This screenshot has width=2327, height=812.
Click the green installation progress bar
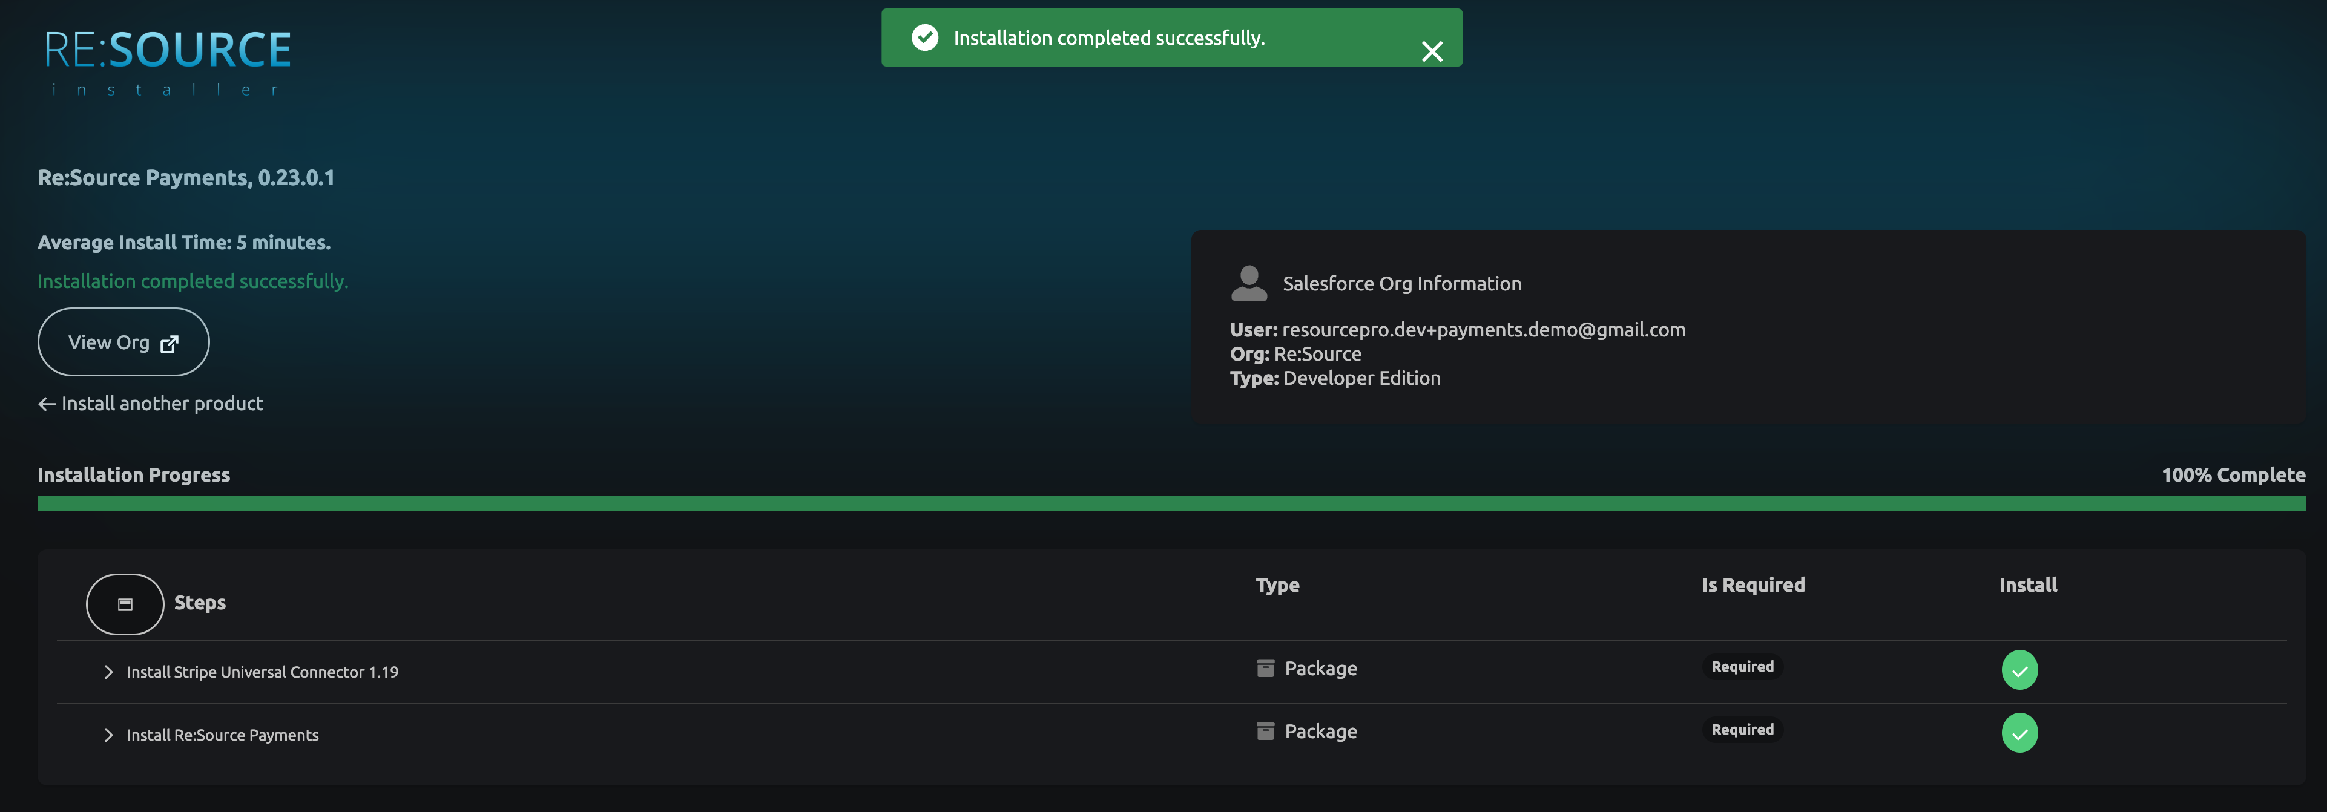pyautogui.click(x=1171, y=503)
